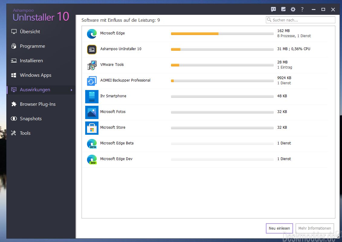The width and height of the screenshot is (342, 242).
Task: Select the Ihr Smartphone entry name
Action: click(x=113, y=96)
